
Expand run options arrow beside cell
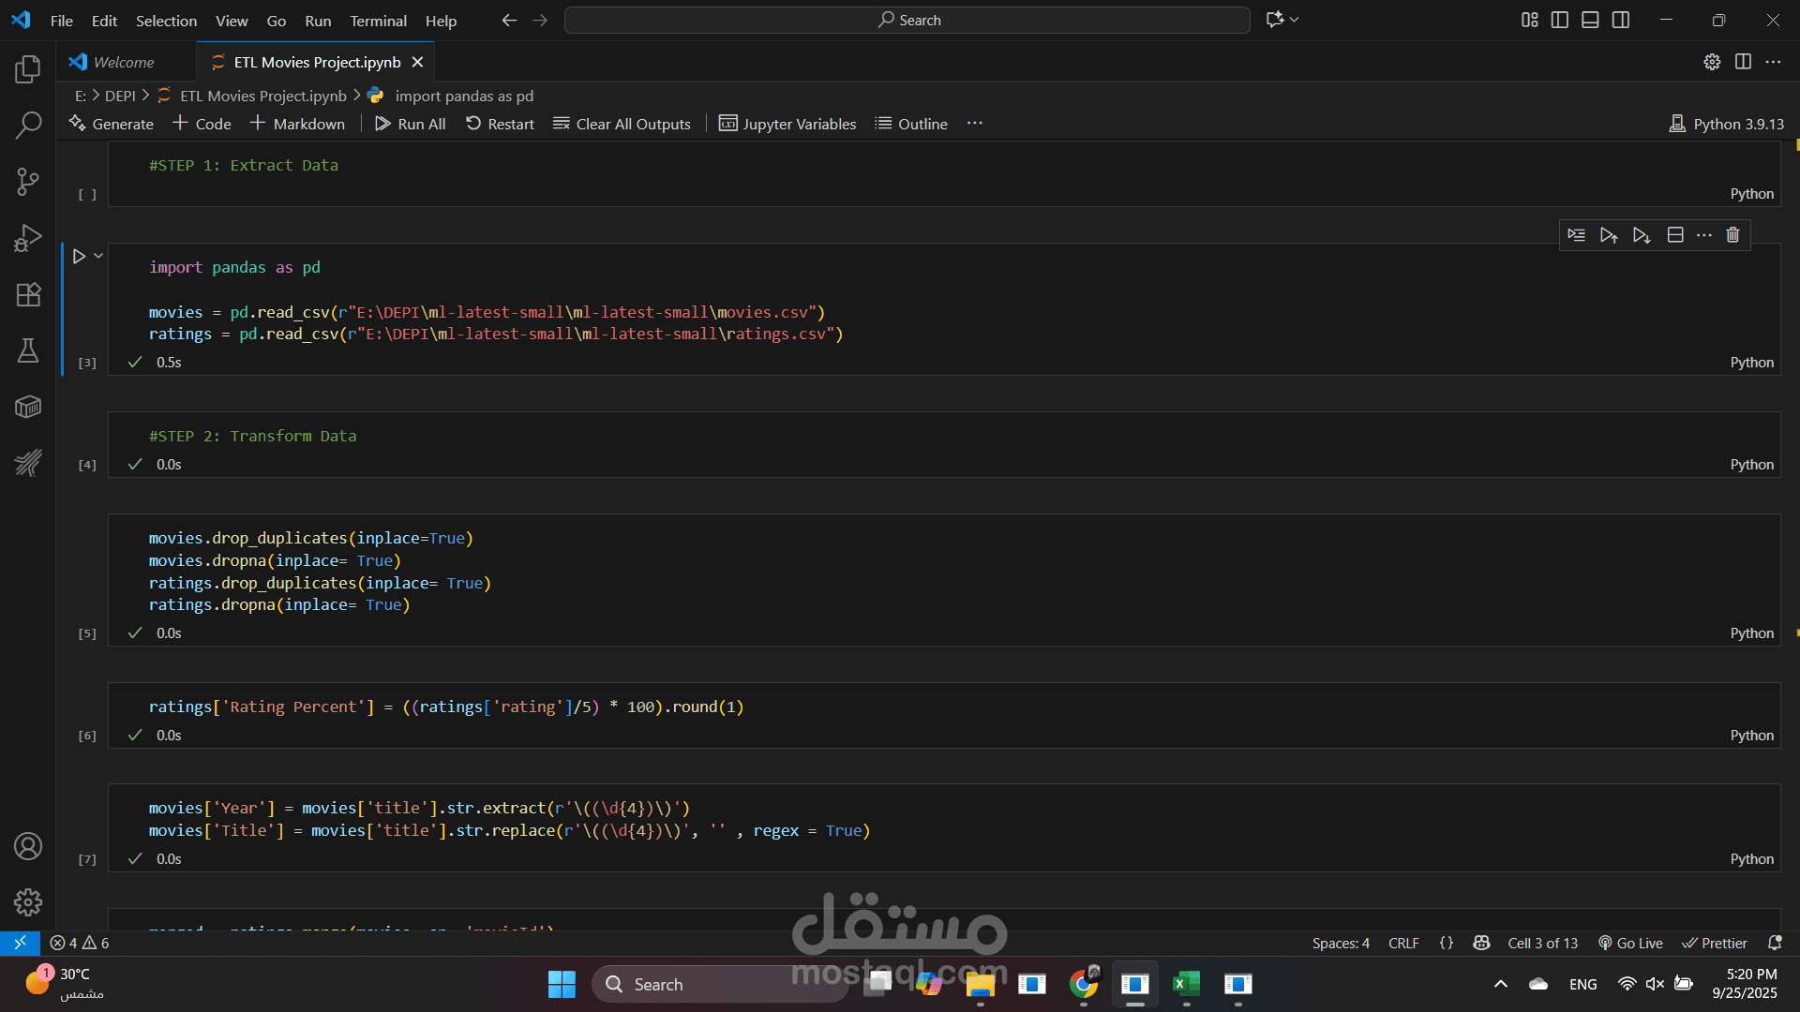click(98, 256)
